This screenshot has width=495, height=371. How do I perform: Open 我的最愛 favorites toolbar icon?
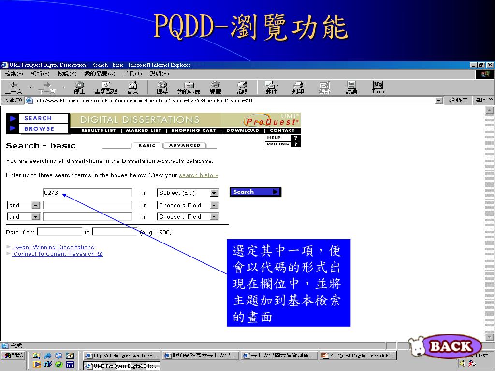click(189, 87)
